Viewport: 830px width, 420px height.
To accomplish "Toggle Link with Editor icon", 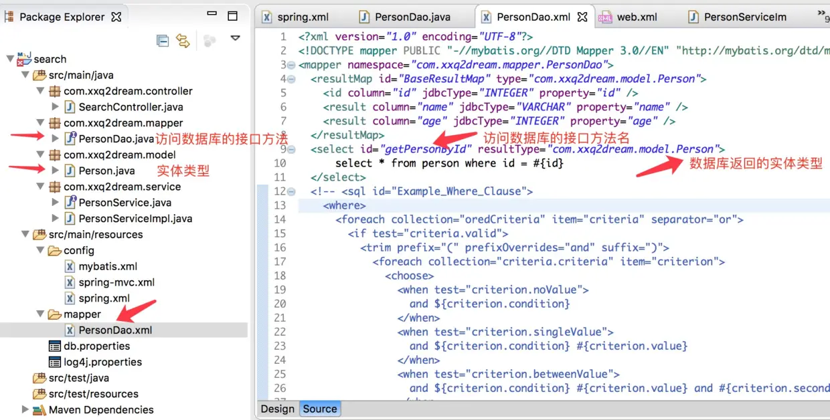I will coord(183,41).
